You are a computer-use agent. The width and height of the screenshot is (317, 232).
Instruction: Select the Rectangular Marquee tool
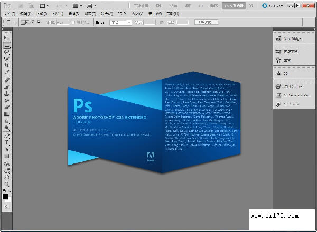pyautogui.click(x=7, y=45)
